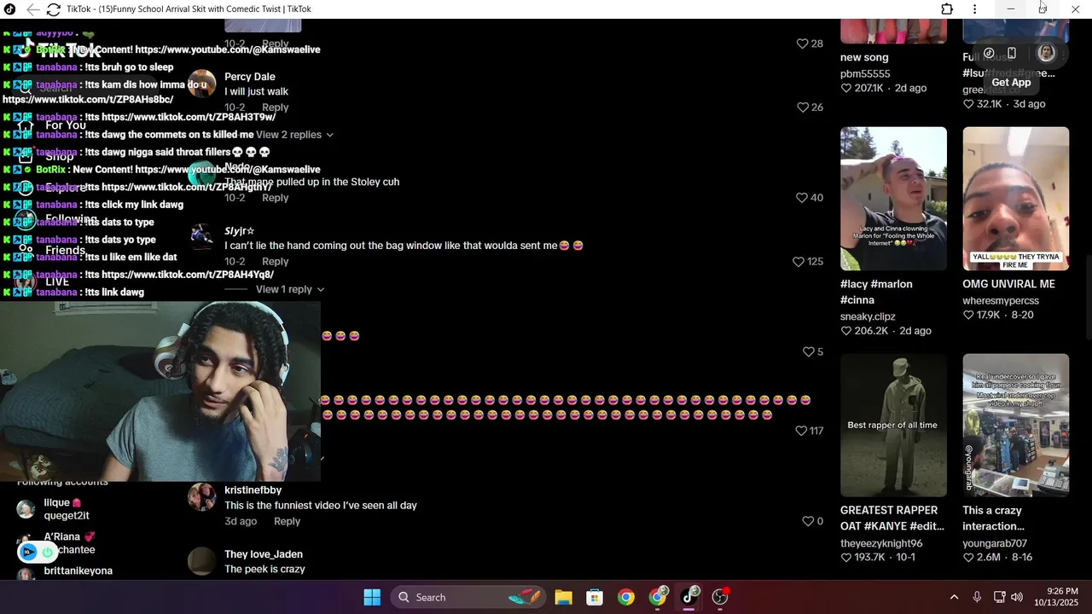
Task: Open the brittanikeyona following account
Action: (78, 571)
